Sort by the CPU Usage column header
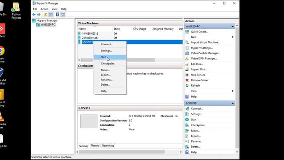 click(x=141, y=29)
